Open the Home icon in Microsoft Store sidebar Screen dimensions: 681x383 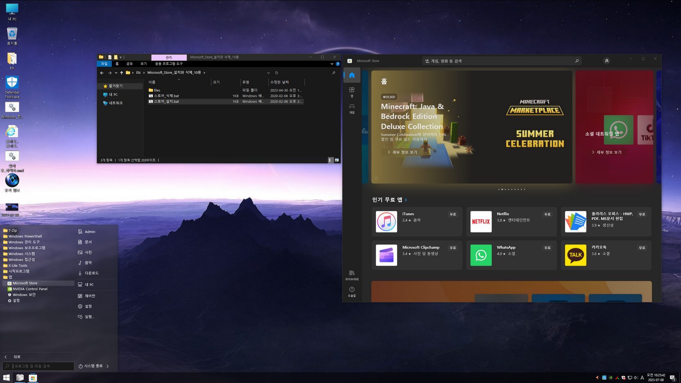352,75
